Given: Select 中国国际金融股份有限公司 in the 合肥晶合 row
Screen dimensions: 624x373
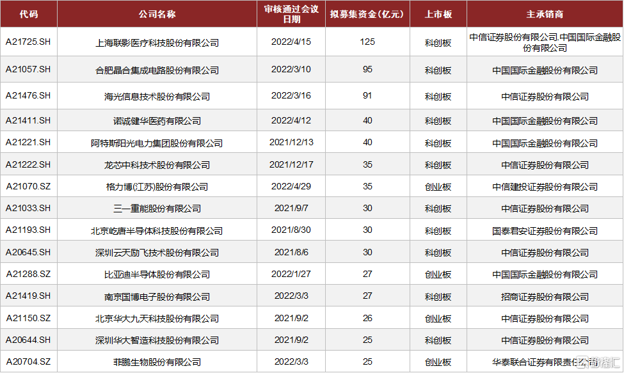Looking at the screenshot, I should click(545, 70).
